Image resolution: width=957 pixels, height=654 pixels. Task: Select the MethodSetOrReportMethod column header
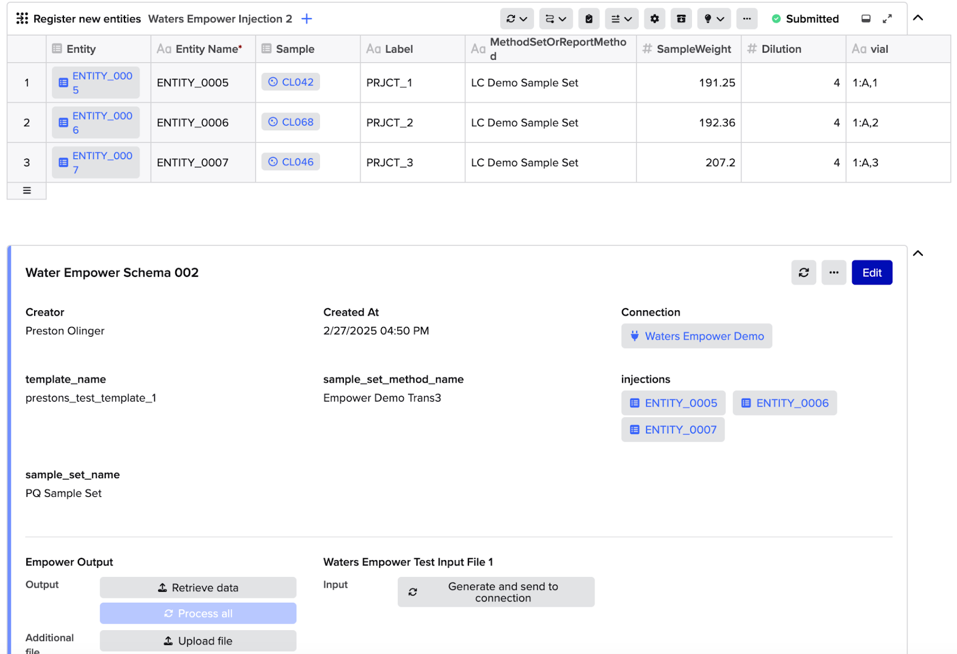551,49
